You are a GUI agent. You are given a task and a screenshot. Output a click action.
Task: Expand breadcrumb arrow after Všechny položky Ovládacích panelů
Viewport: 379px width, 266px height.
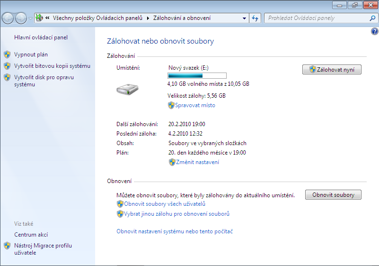pyautogui.click(x=148, y=18)
